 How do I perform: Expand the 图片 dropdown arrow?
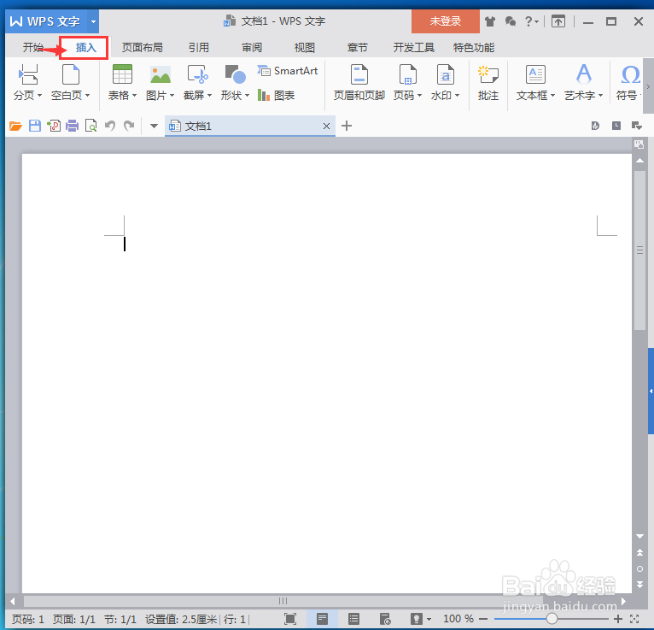[x=172, y=96]
